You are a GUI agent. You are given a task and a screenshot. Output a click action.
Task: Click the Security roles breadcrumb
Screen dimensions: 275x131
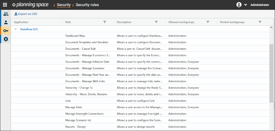[x=87, y=5]
